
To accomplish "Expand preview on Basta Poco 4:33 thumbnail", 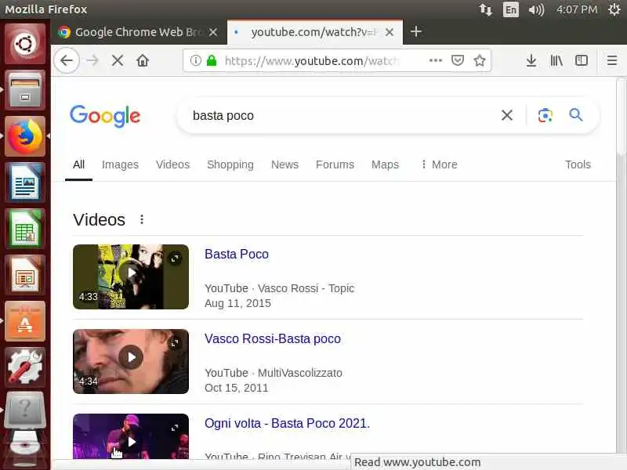I will coord(175,258).
